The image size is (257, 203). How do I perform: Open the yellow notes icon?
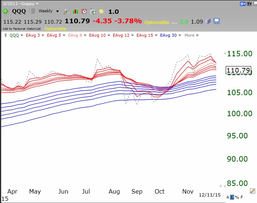pos(101,11)
